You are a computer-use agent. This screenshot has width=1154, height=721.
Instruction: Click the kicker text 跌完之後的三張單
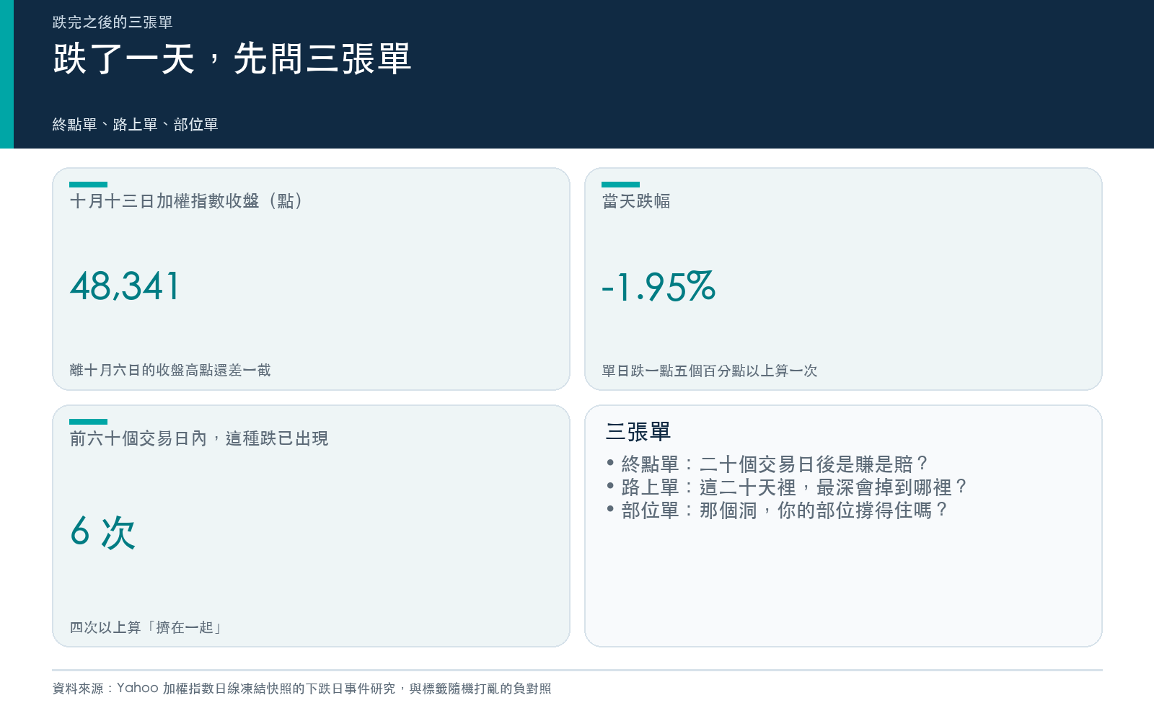click(x=113, y=22)
